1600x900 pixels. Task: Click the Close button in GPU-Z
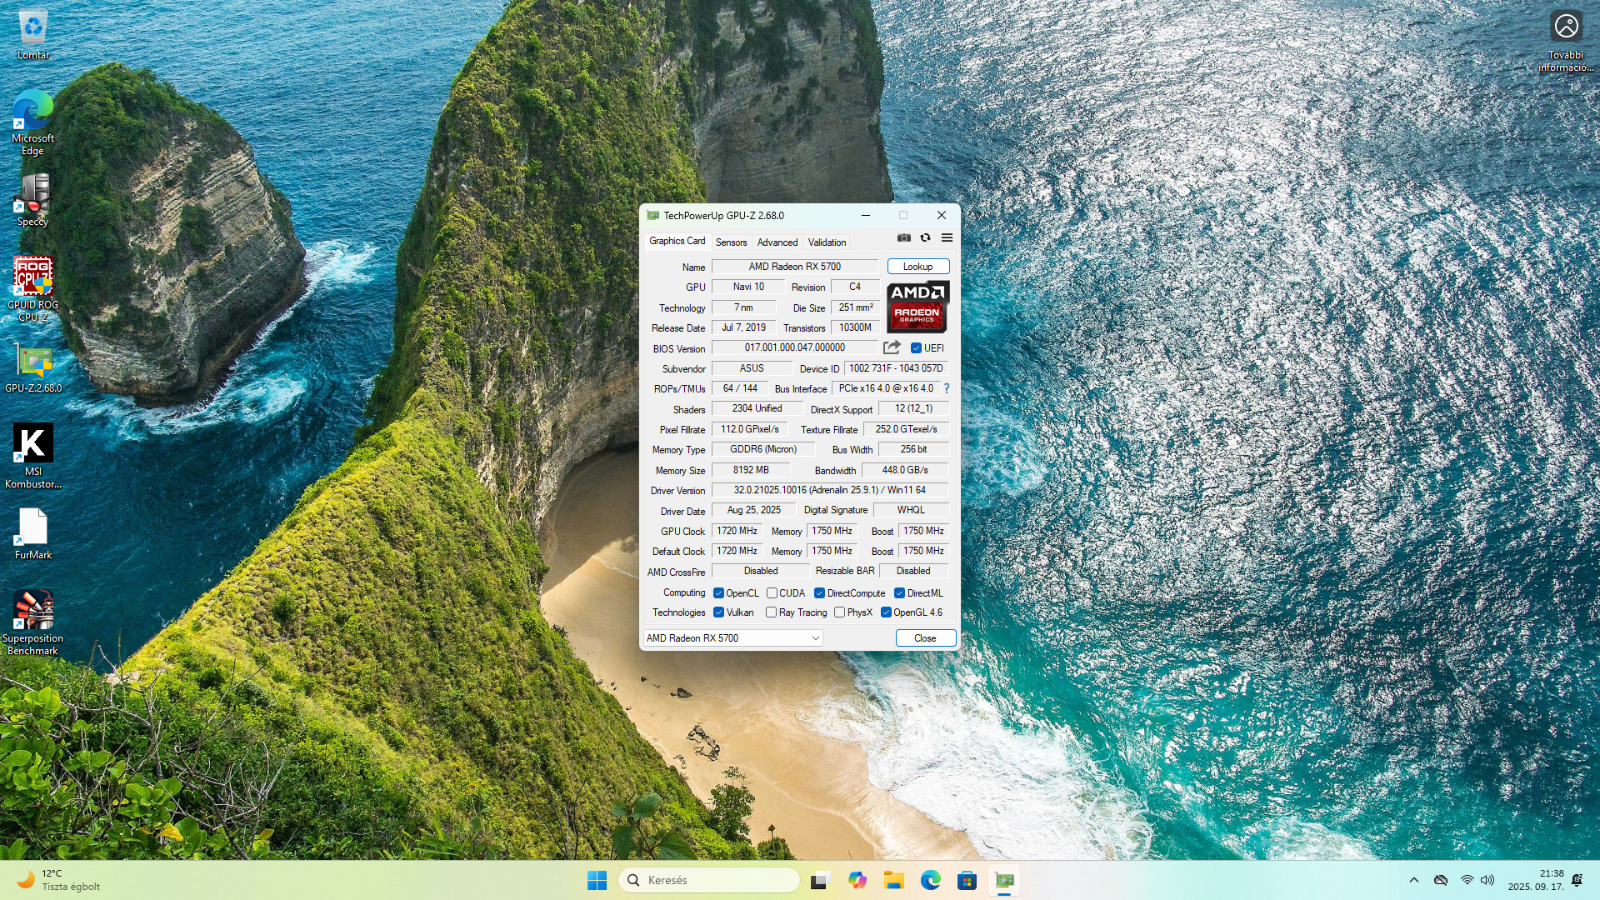pyautogui.click(x=925, y=638)
